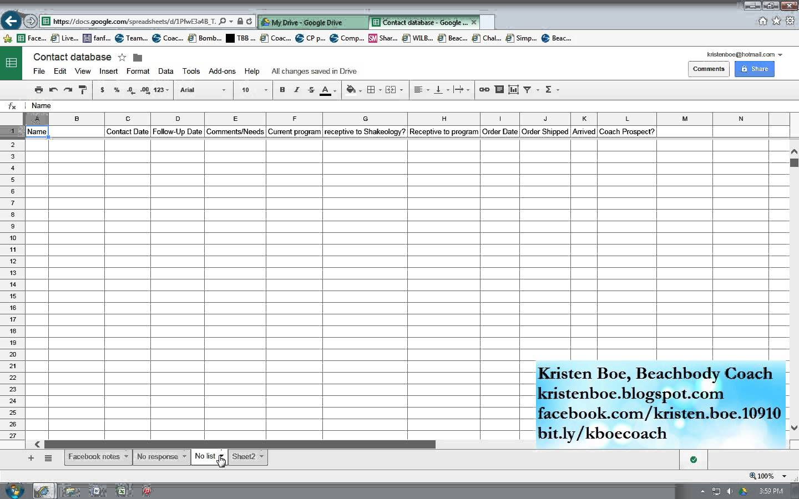This screenshot has width=799, height=499.
Task: Open the Comments button
Action: point(709,69)
